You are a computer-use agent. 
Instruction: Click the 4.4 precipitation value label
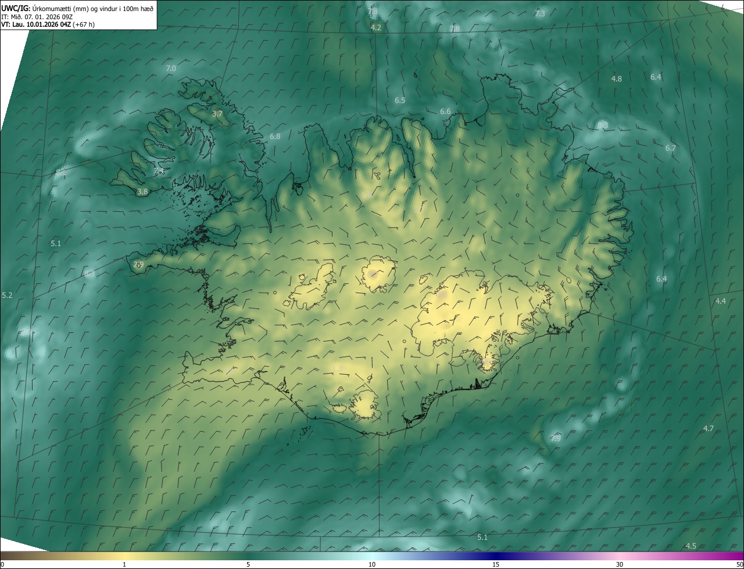(721, 301)
